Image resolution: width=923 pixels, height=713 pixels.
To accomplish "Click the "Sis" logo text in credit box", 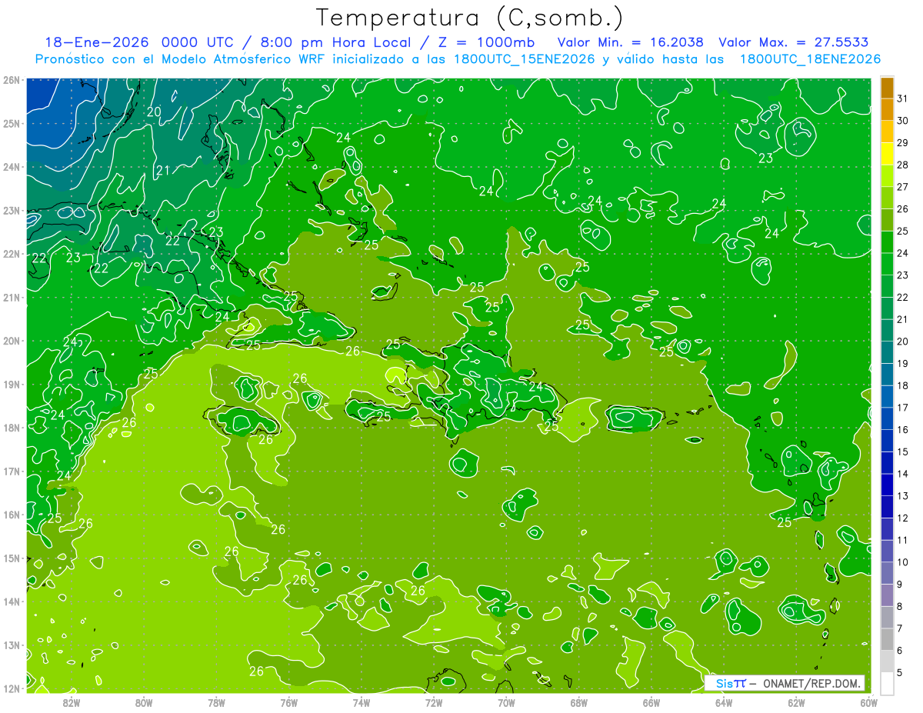I will (723, 683).
